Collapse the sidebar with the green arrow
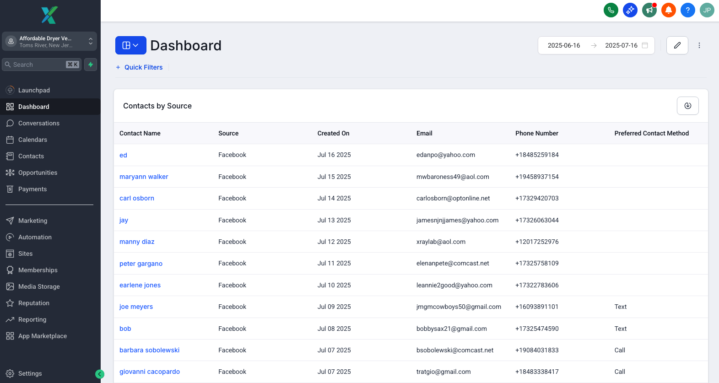The height and width of the screenshot is (383, 719). pyautogui.click(x=100, y=374)
